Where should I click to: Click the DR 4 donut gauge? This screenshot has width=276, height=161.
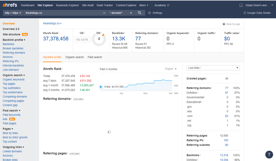point(99,39)
